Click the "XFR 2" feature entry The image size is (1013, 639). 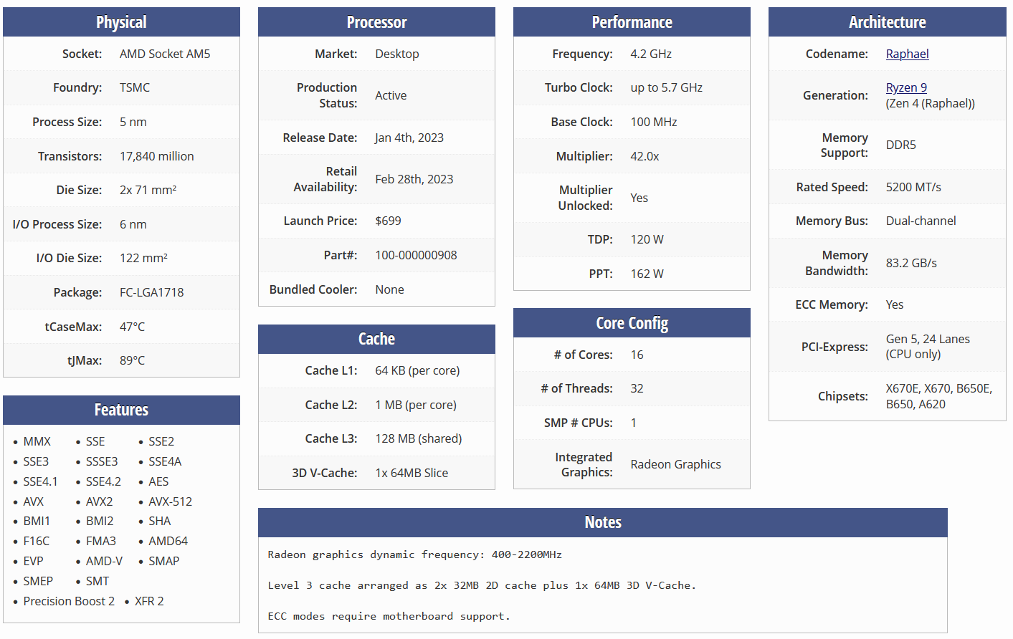coord(149,601)
